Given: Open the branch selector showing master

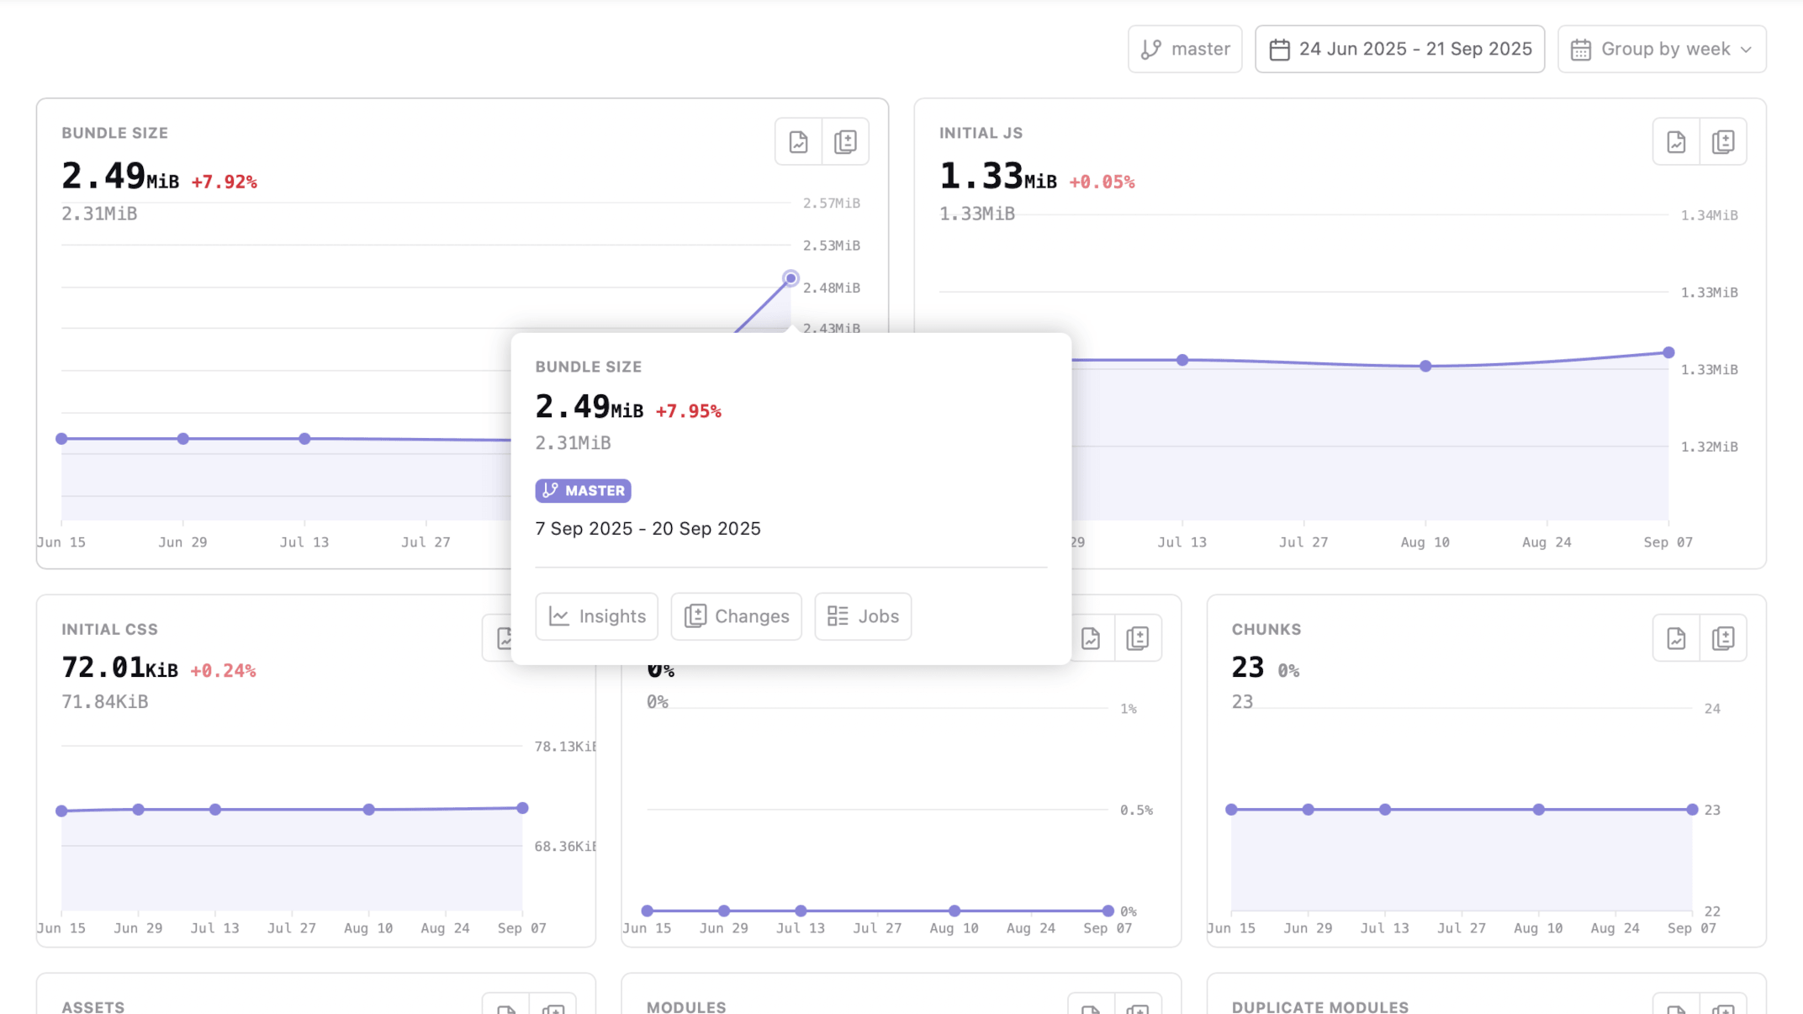Looking at the screenshot, I should click(x=1185, y=48).
